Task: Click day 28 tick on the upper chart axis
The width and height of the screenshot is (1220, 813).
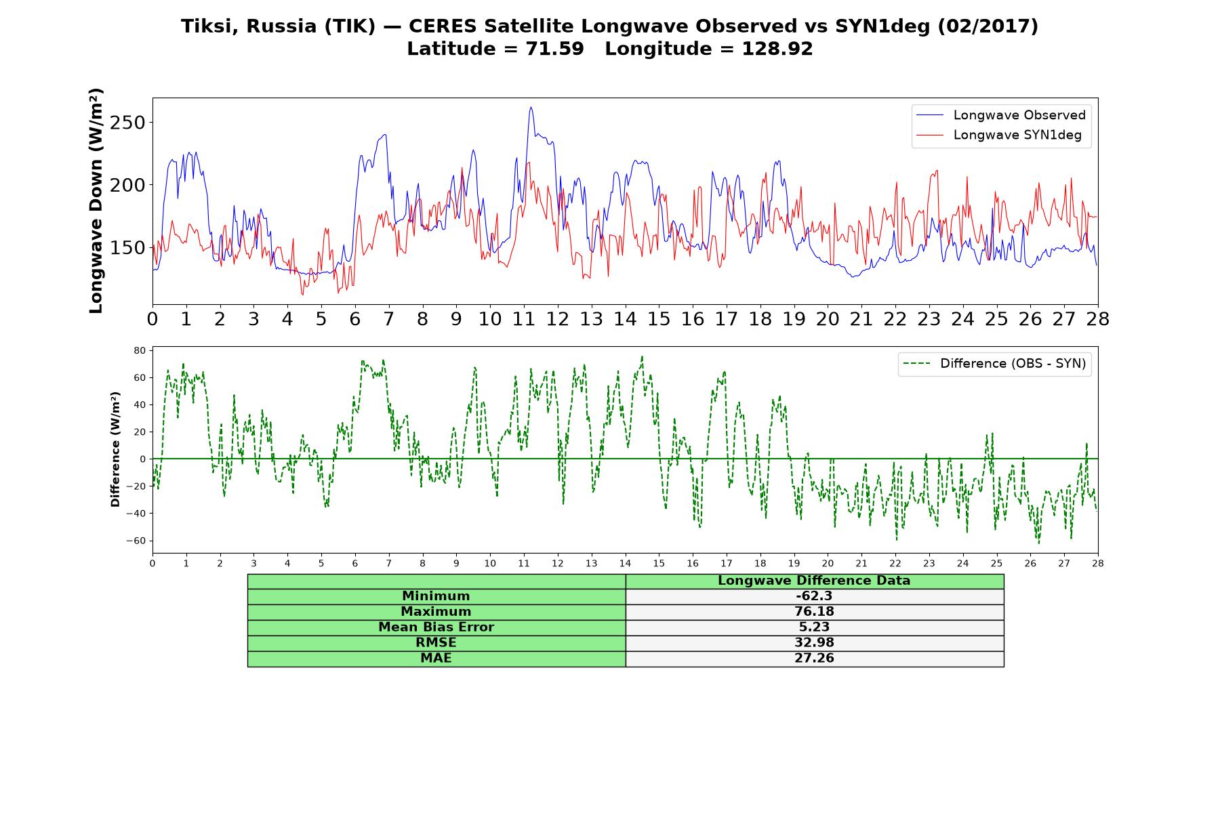Action: pos(1097,319)
